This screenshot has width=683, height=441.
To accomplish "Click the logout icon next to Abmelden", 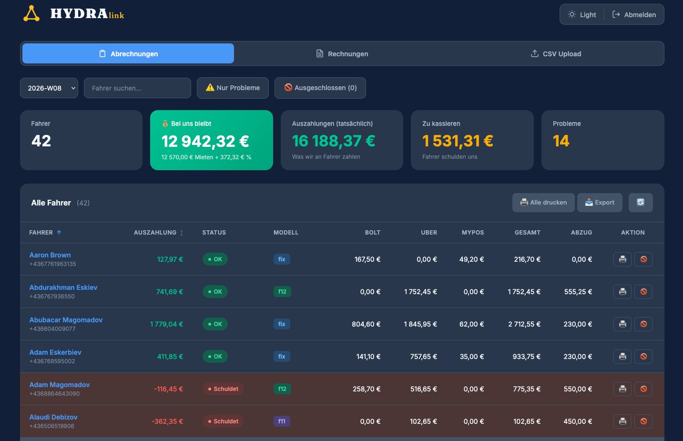I will coord(618,14).
